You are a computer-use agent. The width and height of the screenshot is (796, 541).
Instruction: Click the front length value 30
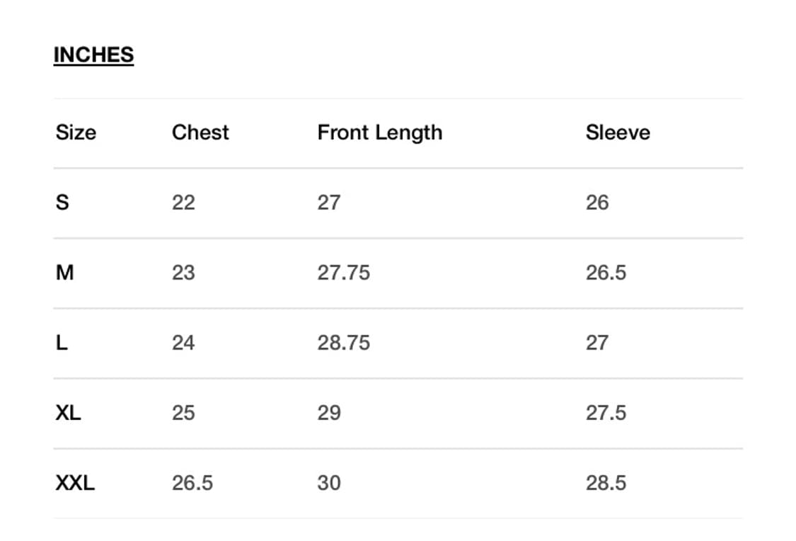pyautogui.click(x=329, y=483)
